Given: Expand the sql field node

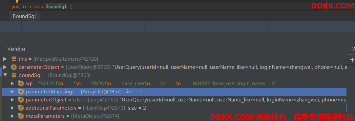Looking at the screenshot, I should pos(12,83).
